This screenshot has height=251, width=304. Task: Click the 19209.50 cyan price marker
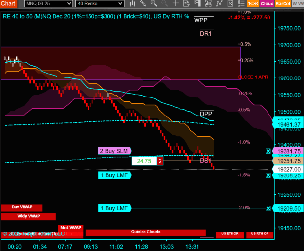(x=288, y=209)
